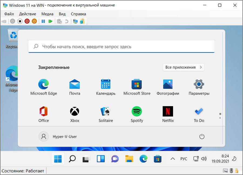Click the Windows Start button in taskbar
The width and height of the screenshot is (243, 175).
point(58,159)
